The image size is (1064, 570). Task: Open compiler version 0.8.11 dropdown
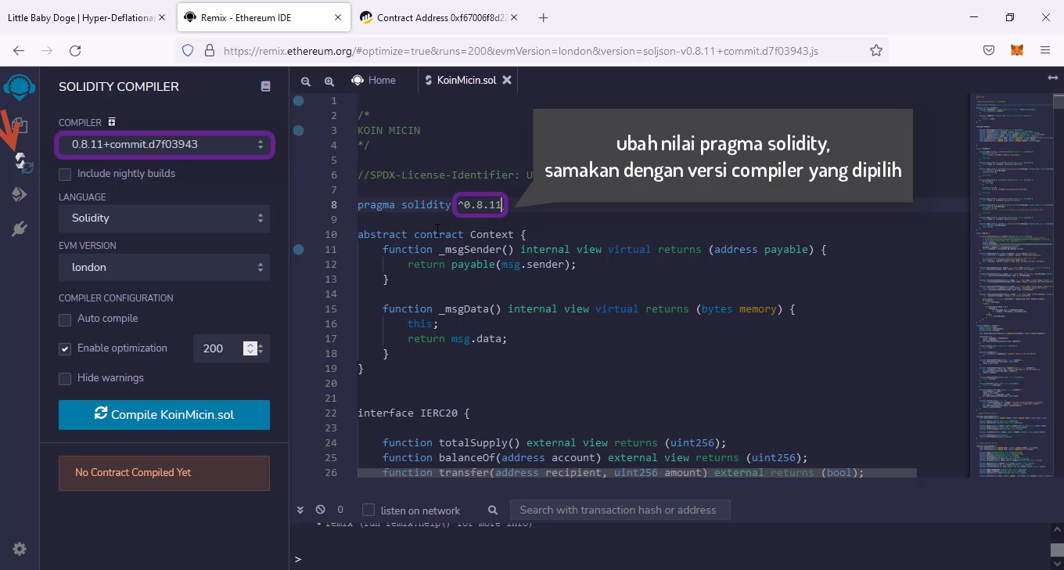164,145
